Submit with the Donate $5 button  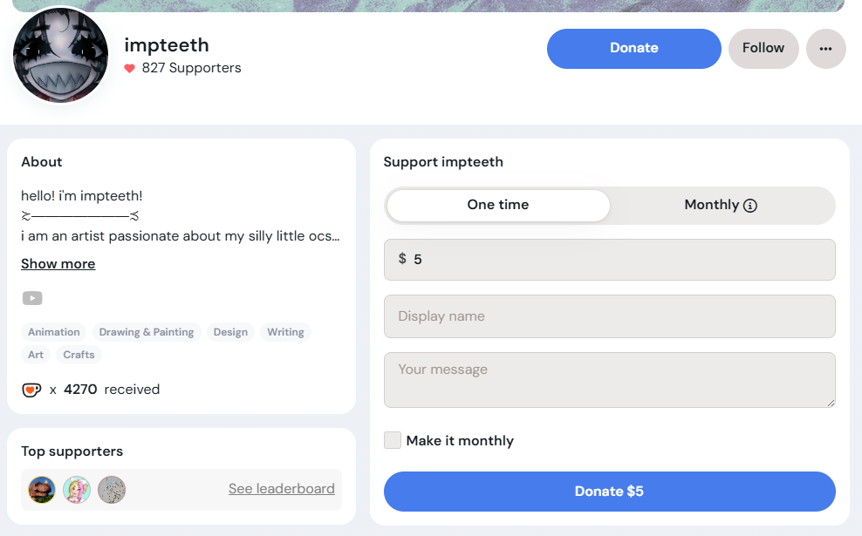(x=609, y=492)
